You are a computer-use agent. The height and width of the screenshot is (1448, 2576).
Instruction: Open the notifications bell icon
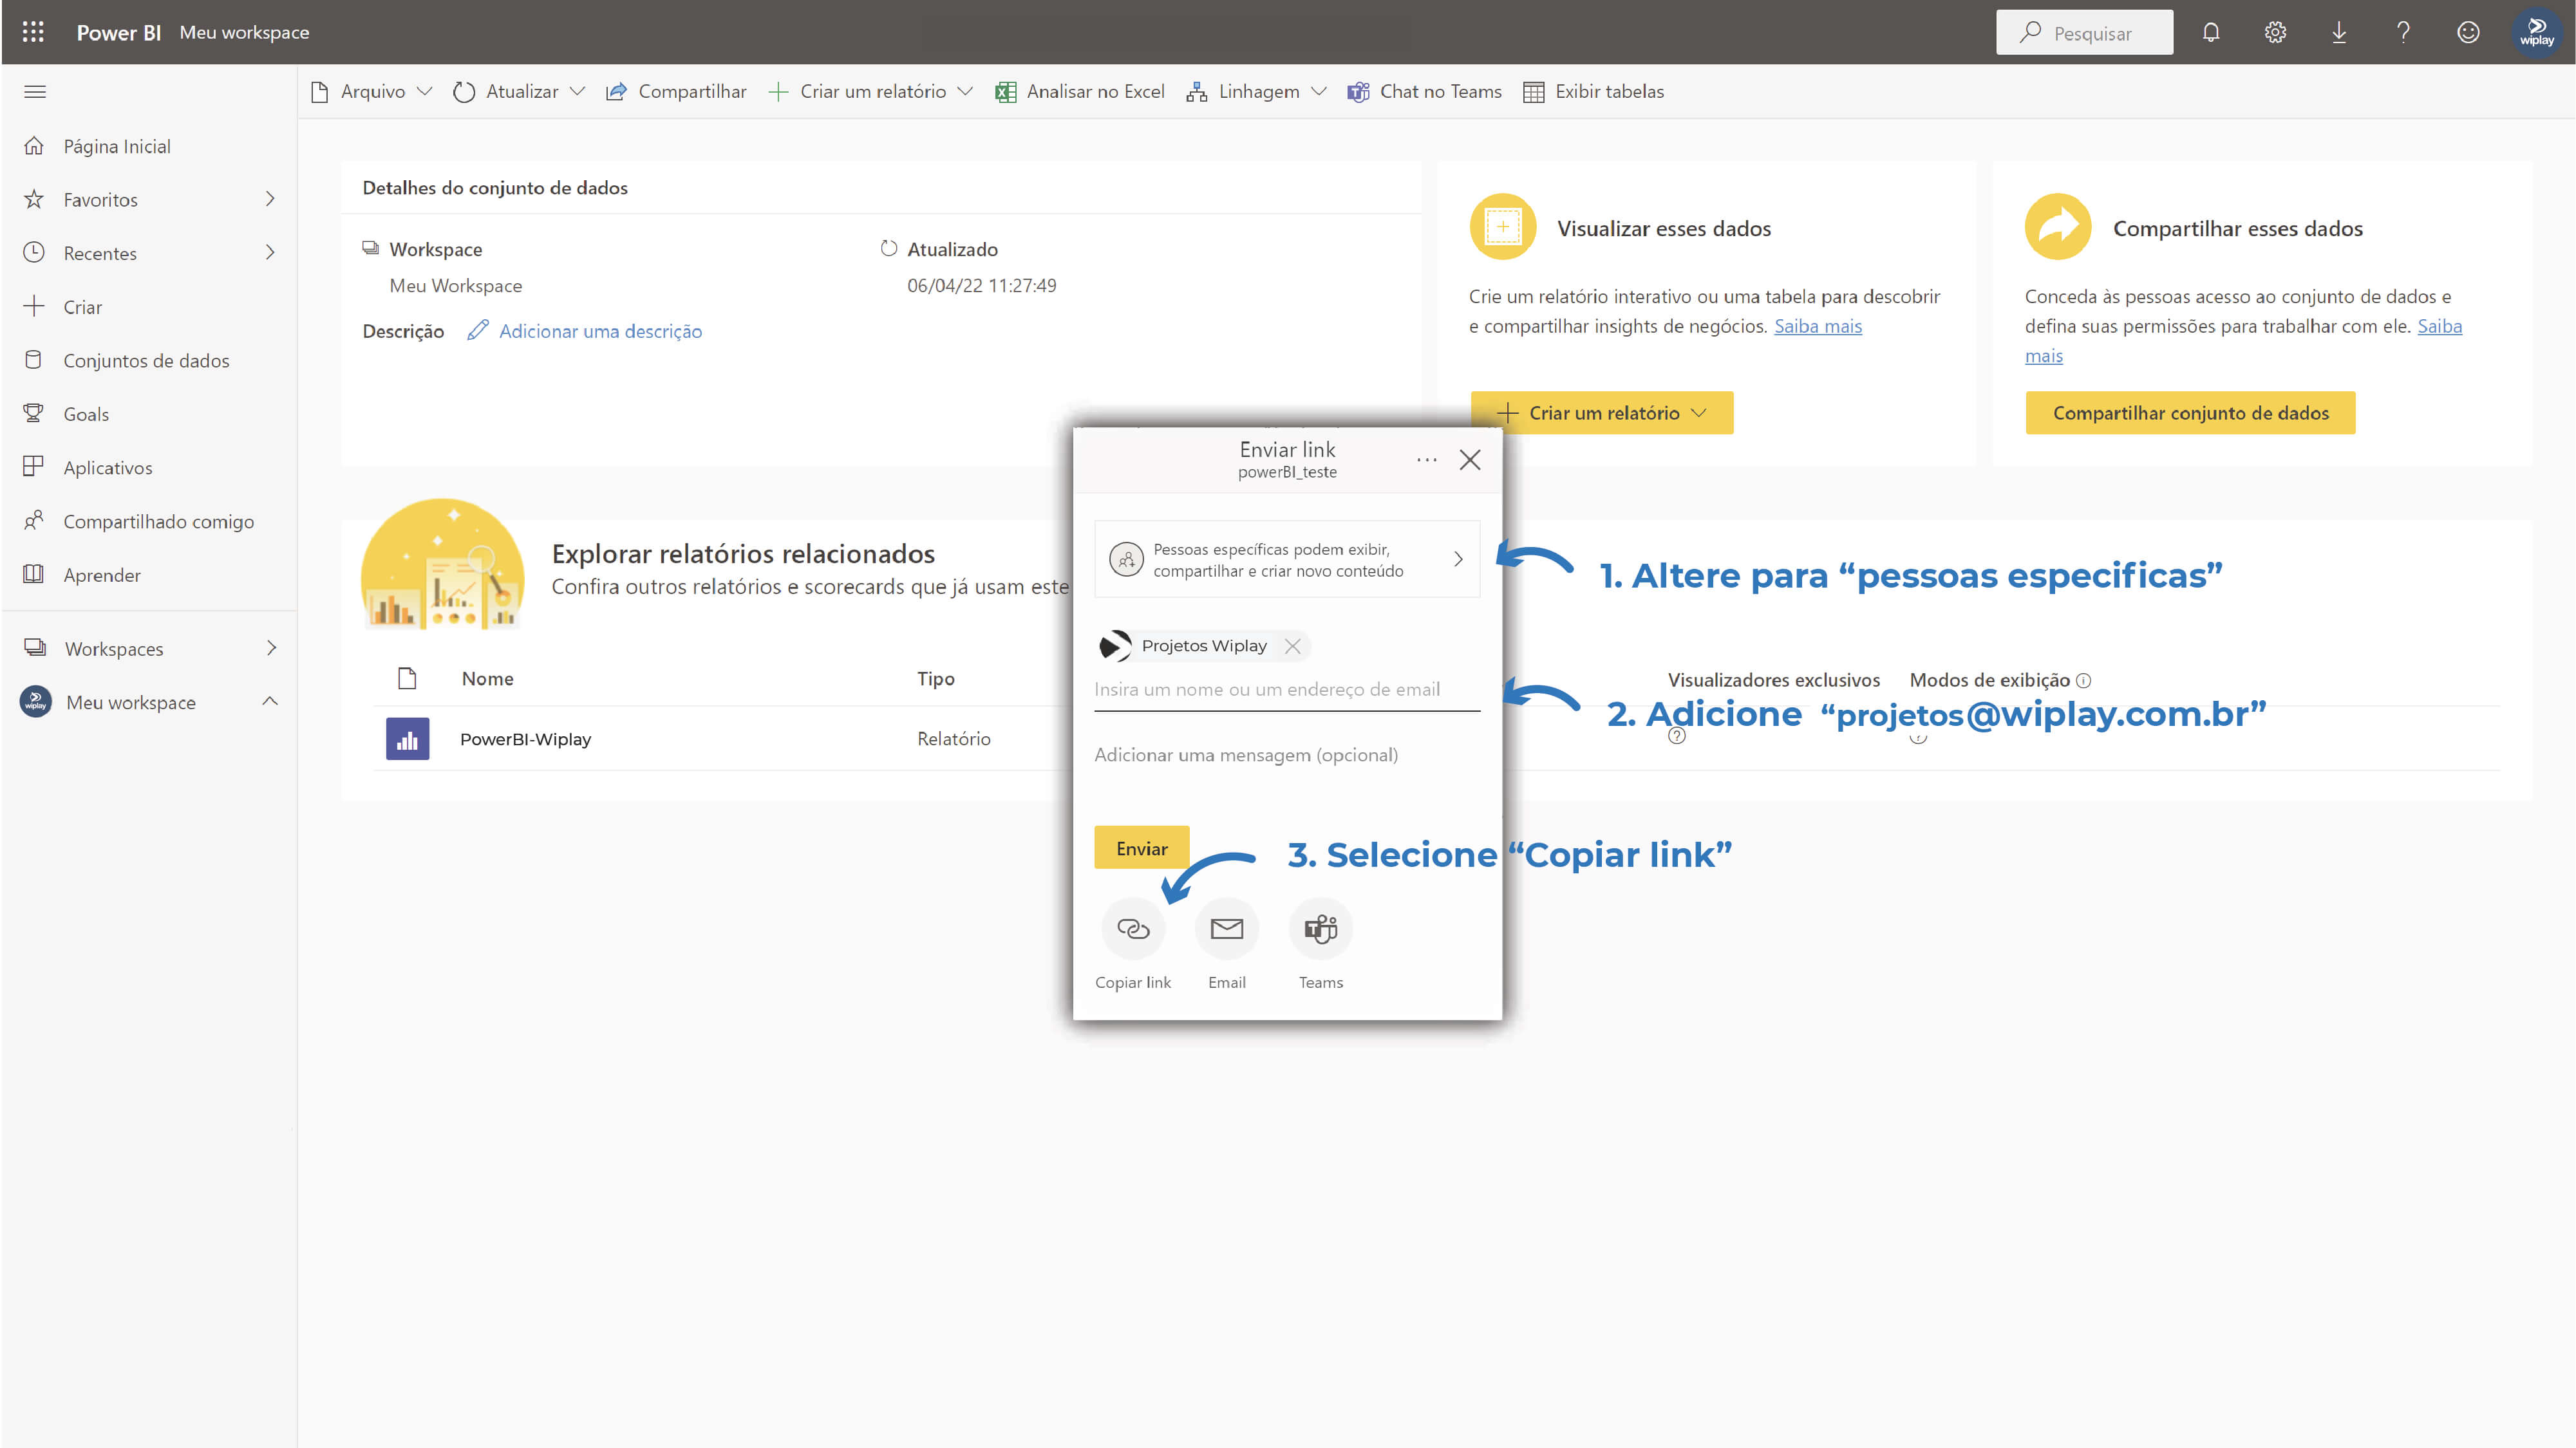tap(2210, 33)
